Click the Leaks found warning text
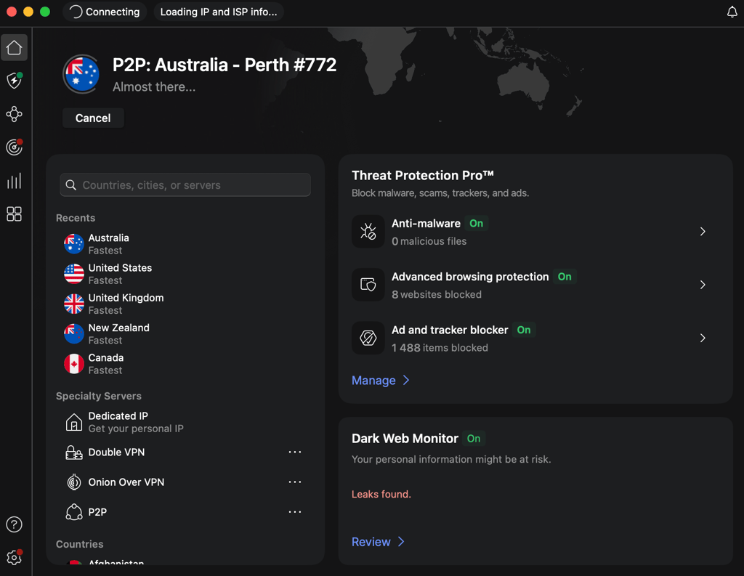Image resolution: width=744 pixels, height=576 pixels. 381,494
